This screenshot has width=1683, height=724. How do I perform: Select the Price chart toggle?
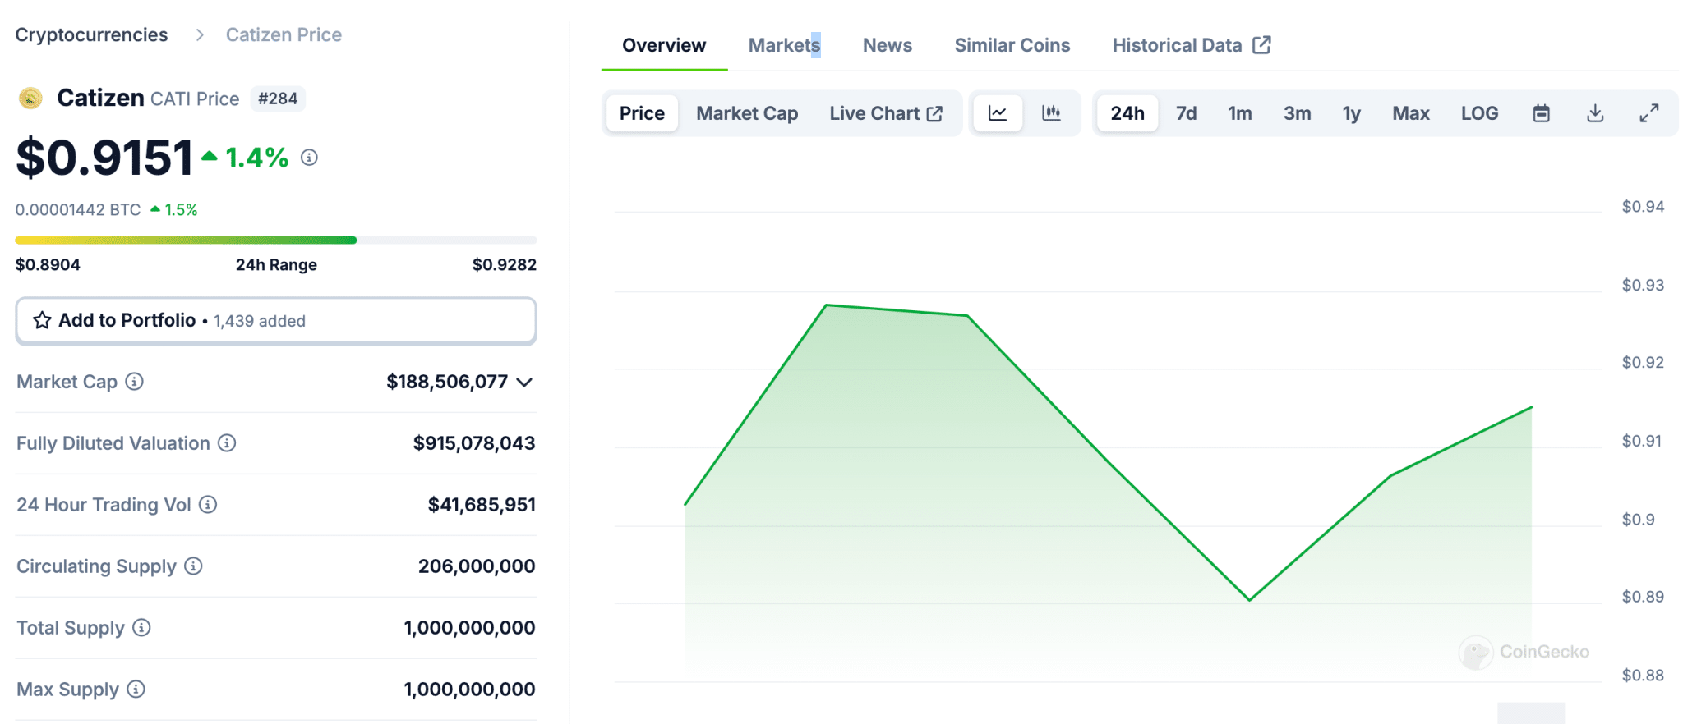tap(642, 113)
